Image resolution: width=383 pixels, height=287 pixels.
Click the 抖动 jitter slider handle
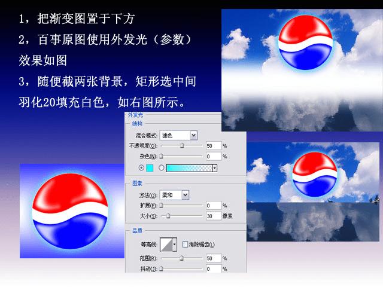coord(161,268)
